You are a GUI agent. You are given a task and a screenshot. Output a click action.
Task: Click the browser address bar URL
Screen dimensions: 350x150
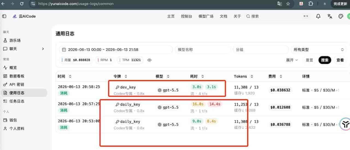pyautogui.click(x=76, y=4)
